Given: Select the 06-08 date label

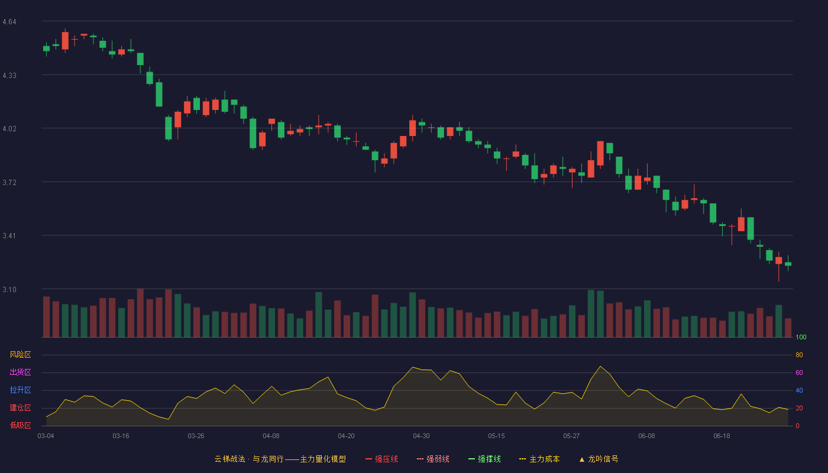Looking at the screenshot, I should (x=646, y=436).
